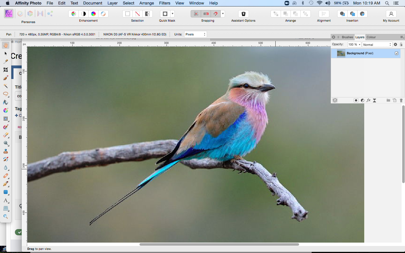The width and height of the screenshot is (405, 253).
Task: Delete layer using trash icon
Action: click(401, 100)
